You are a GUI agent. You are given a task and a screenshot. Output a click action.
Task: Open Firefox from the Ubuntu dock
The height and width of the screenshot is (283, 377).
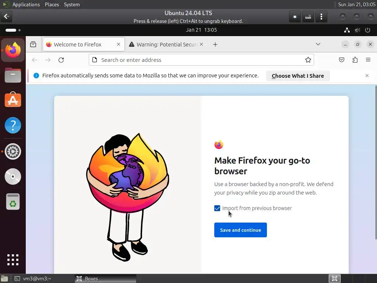[13, 50]
